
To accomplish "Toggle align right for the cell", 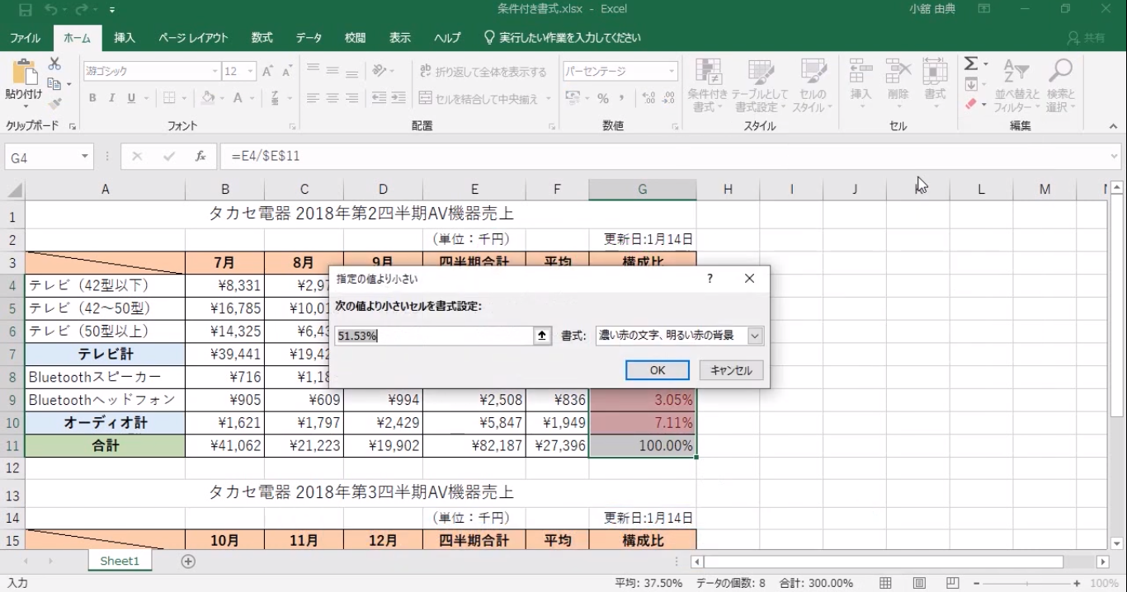I will (x=351, y=98).
